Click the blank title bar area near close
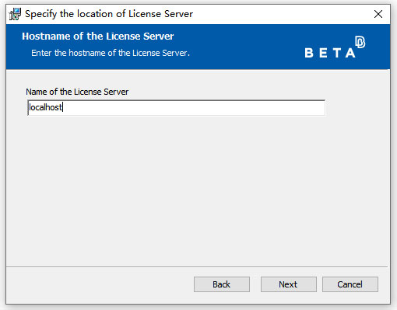397x310 pixels. (286, 14)
